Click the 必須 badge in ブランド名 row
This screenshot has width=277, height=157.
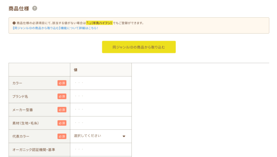tap(62, 96)
